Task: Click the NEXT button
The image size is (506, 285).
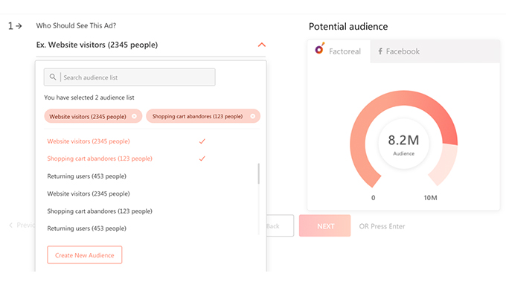Action: (x=324, y=226)
